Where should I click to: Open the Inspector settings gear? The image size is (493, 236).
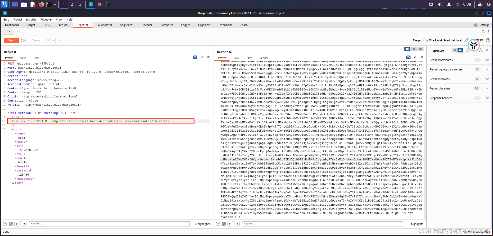(x=480, y=50)
